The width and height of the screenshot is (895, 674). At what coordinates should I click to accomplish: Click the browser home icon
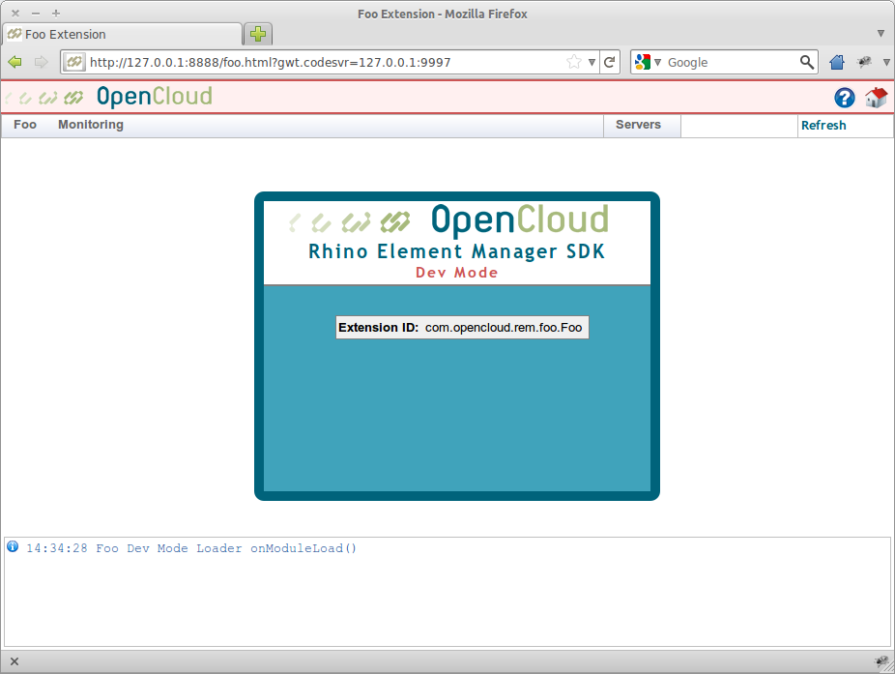836,61
